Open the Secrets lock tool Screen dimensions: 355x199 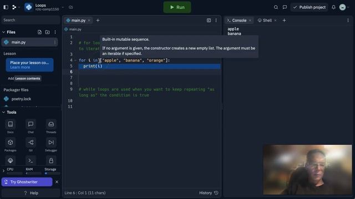pos(51,160)
